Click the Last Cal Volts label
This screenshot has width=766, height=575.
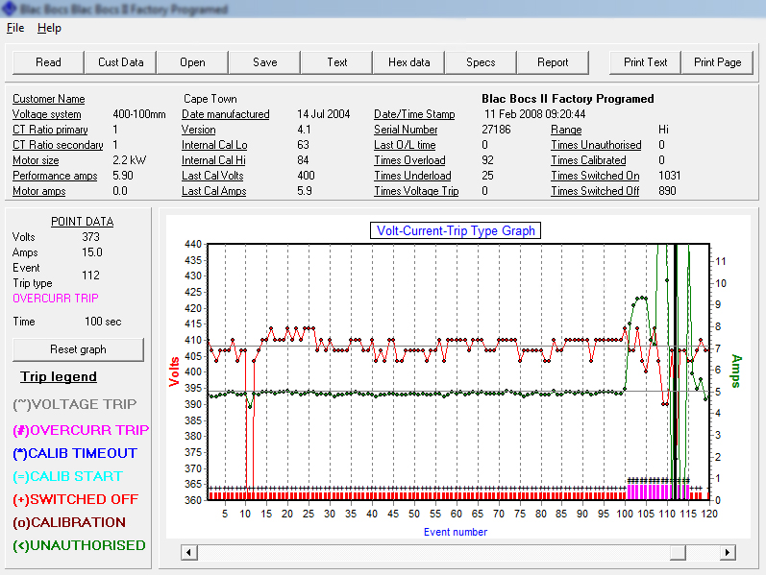pos(212,176)
